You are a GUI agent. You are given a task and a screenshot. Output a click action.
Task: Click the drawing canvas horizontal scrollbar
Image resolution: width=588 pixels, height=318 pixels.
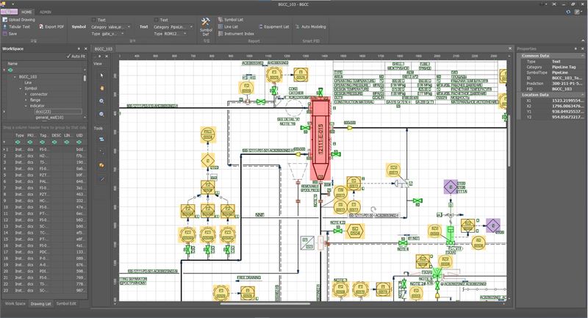pyautogui.click(x=265, y=303)
